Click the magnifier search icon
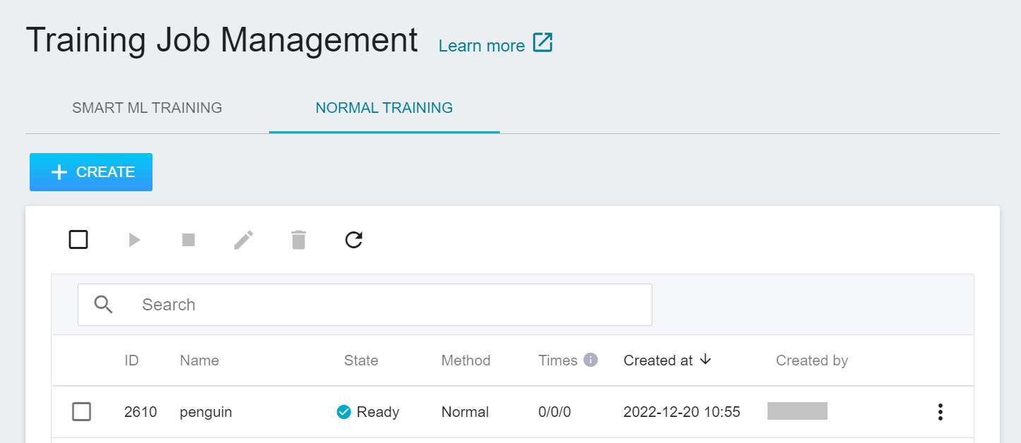Image resolution: width=1021 pixels, height=443 pixels. tap(104, 305)
